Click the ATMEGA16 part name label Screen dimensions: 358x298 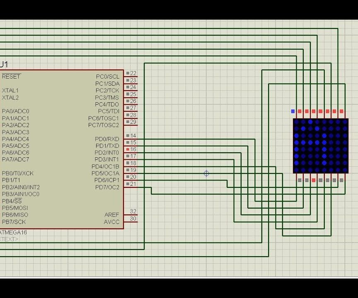13,233
